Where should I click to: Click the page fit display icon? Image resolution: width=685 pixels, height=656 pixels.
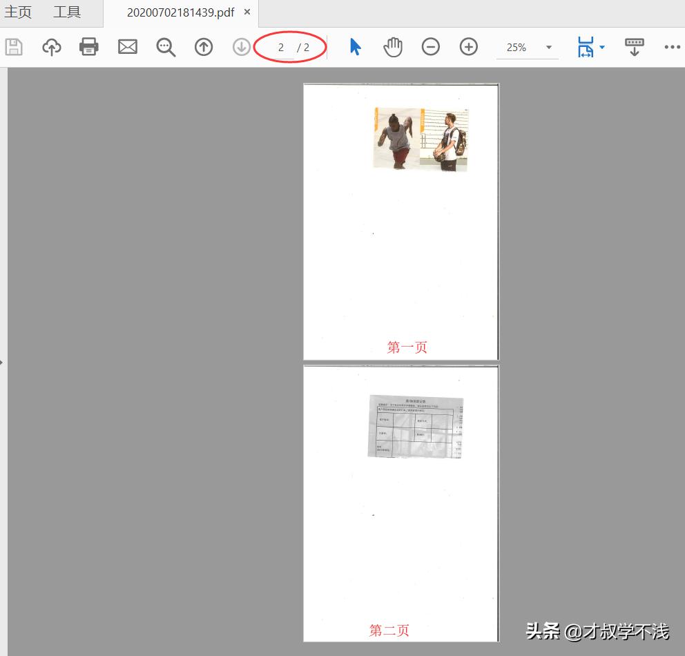pyautogui.click(x=586, y=46)
